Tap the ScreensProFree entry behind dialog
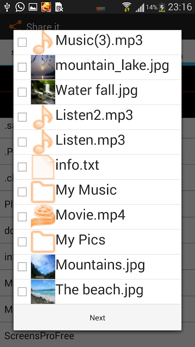 coord(39,336)
